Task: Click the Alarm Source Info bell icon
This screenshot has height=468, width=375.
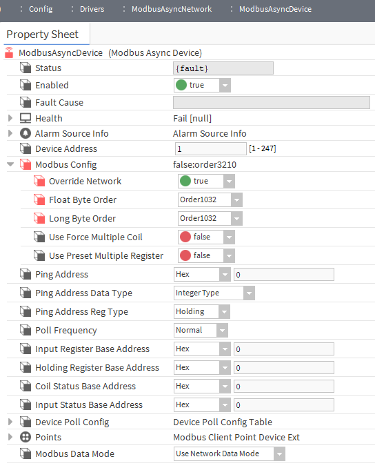Action: 26,133
